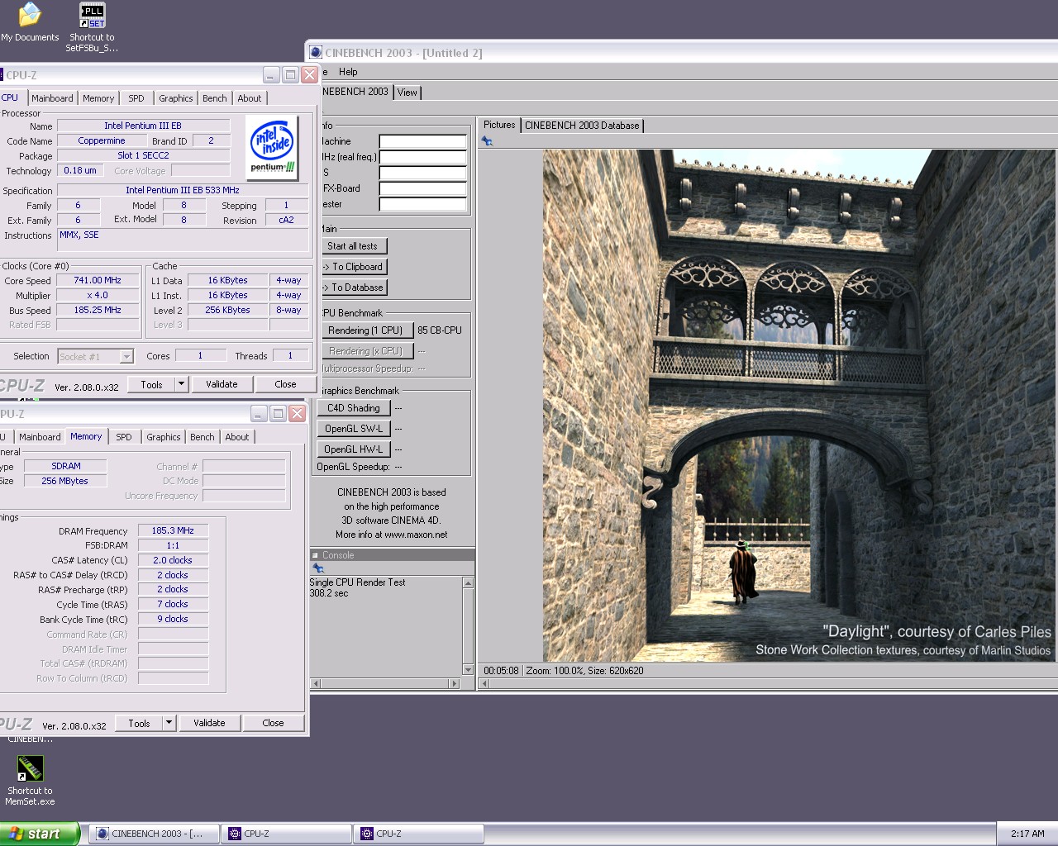
Task: Switch to the View tab in CINEBENCH
Action: coord(407,93)
